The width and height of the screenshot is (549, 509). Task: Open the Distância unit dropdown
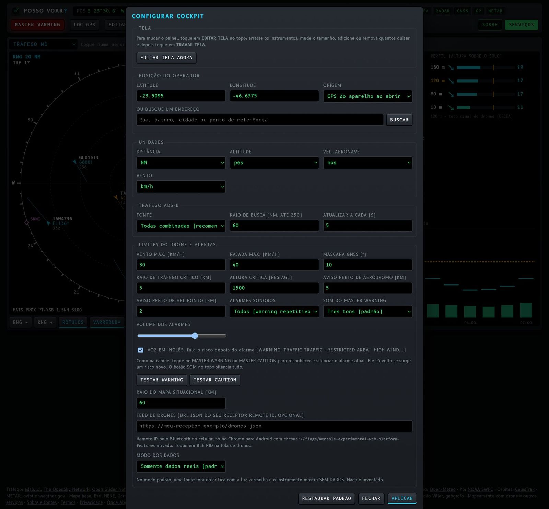click(x=181, y=163)
